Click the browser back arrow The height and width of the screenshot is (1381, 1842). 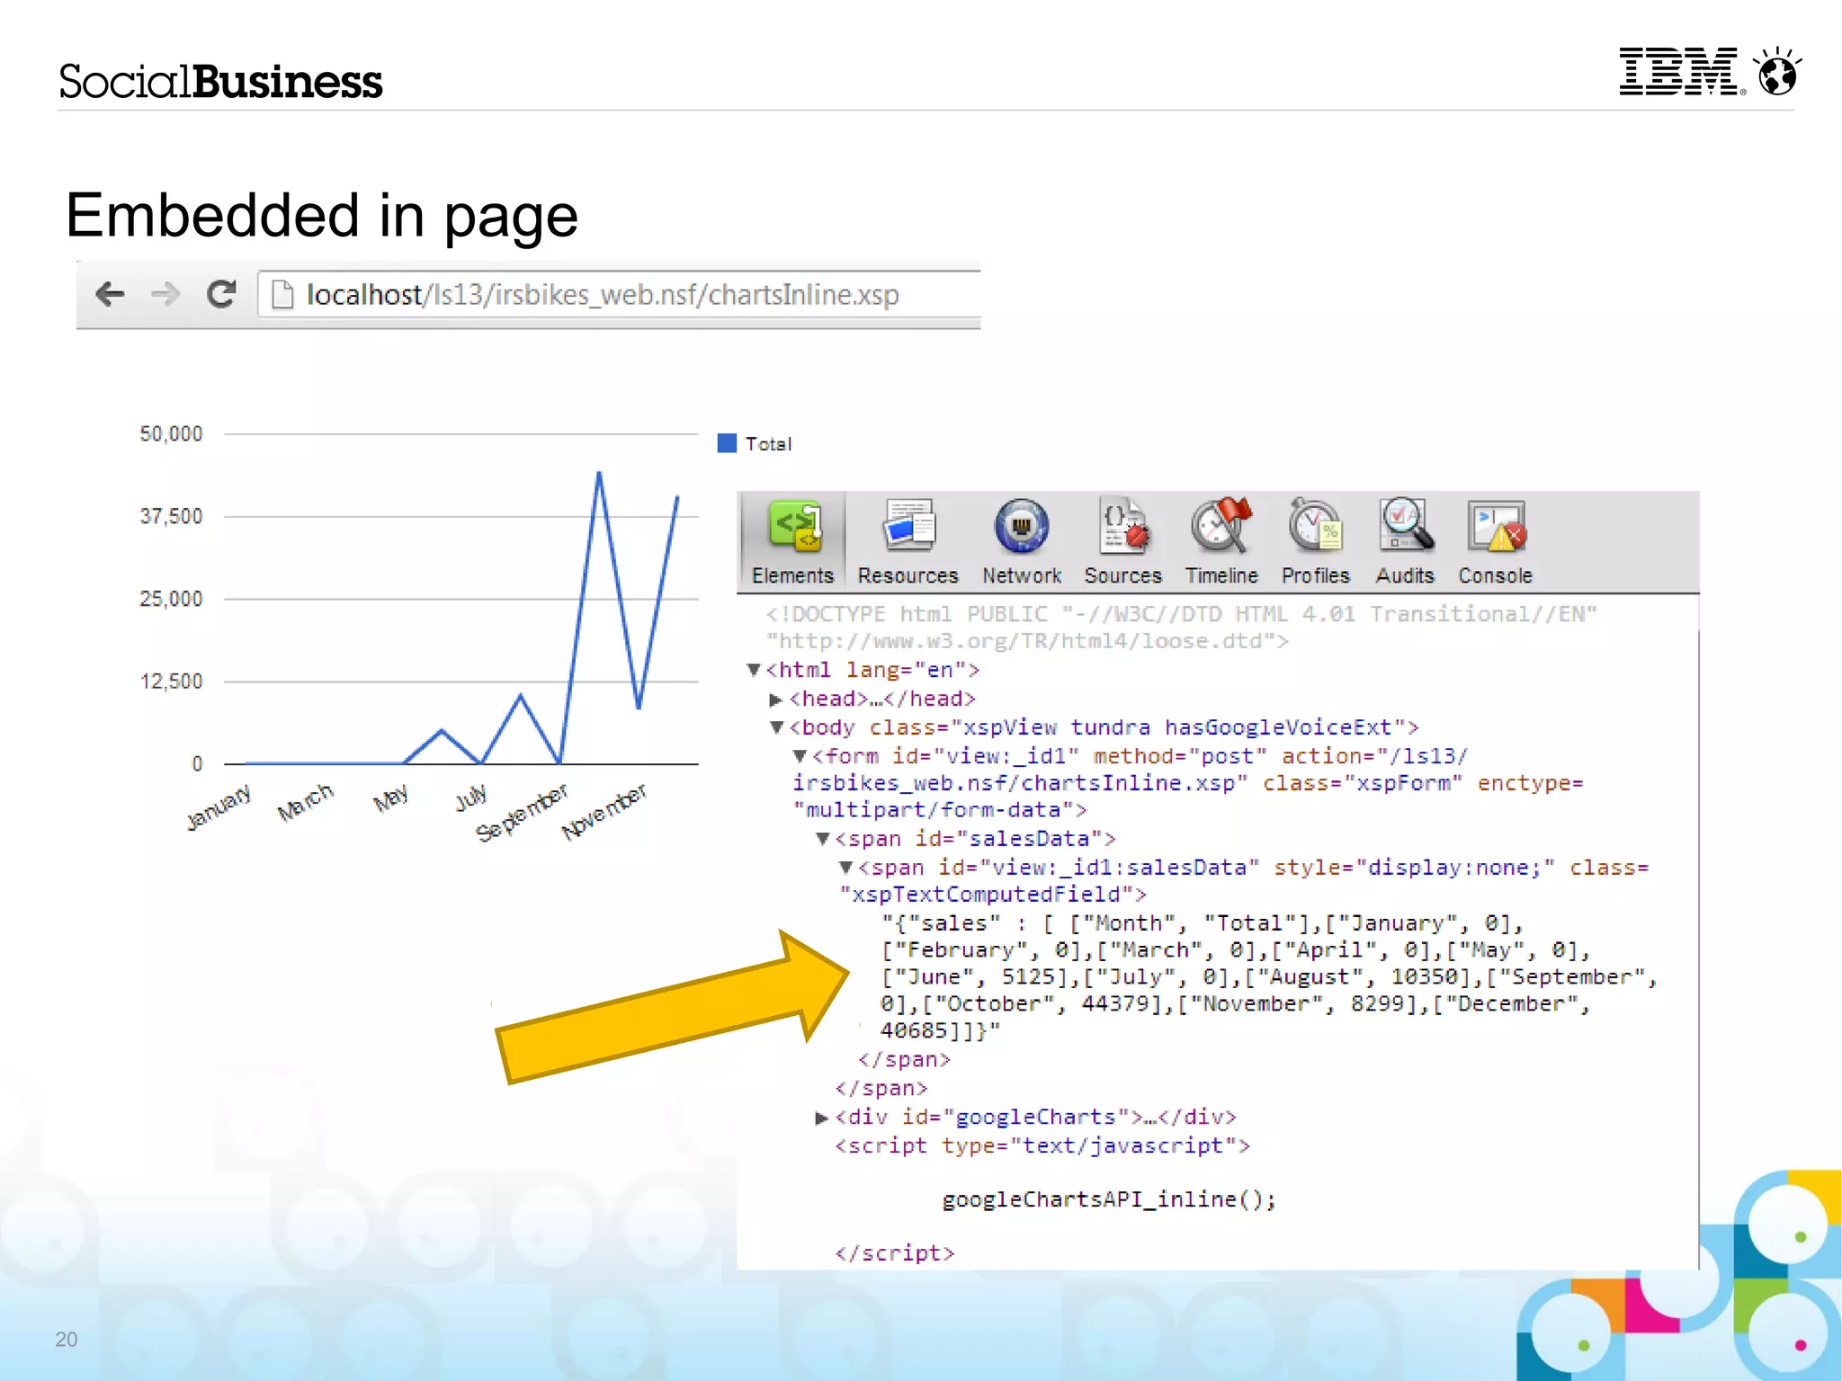pos(110,294)
